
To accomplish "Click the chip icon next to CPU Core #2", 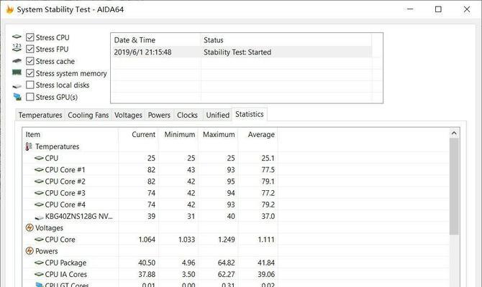I will pyautogui.click(x=39, y=182).
